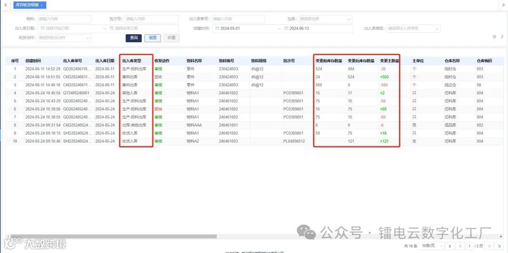Go to last page icon
Viewport: 508px width, 253px height.
(499, 246)
